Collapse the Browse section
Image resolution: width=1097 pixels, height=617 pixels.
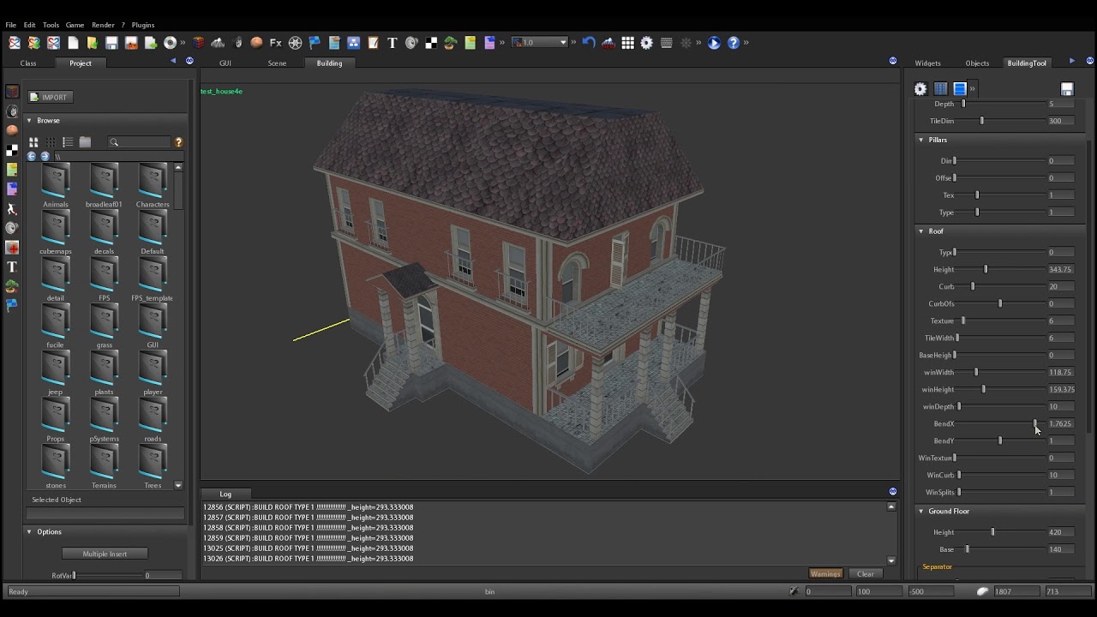click(29, 121)
